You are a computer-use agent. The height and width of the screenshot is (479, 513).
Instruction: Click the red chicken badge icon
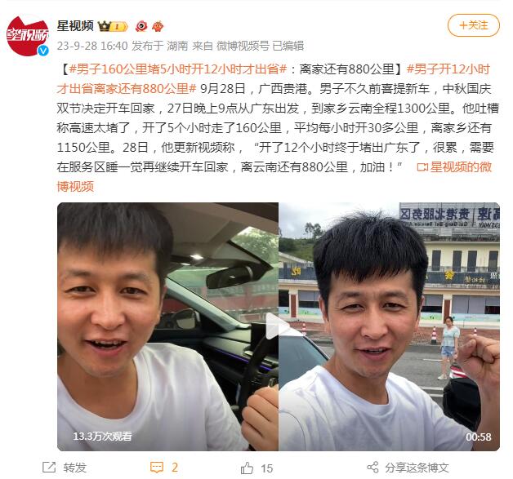click(158, 26)
